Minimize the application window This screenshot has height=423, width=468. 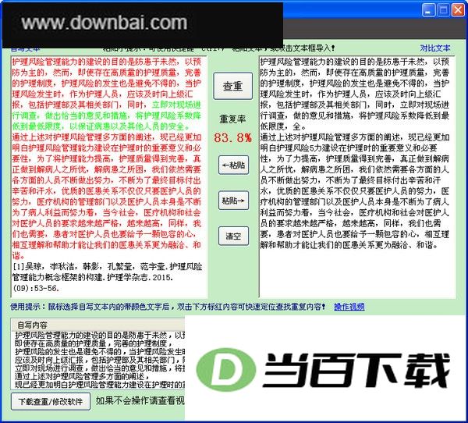point(428,10)
